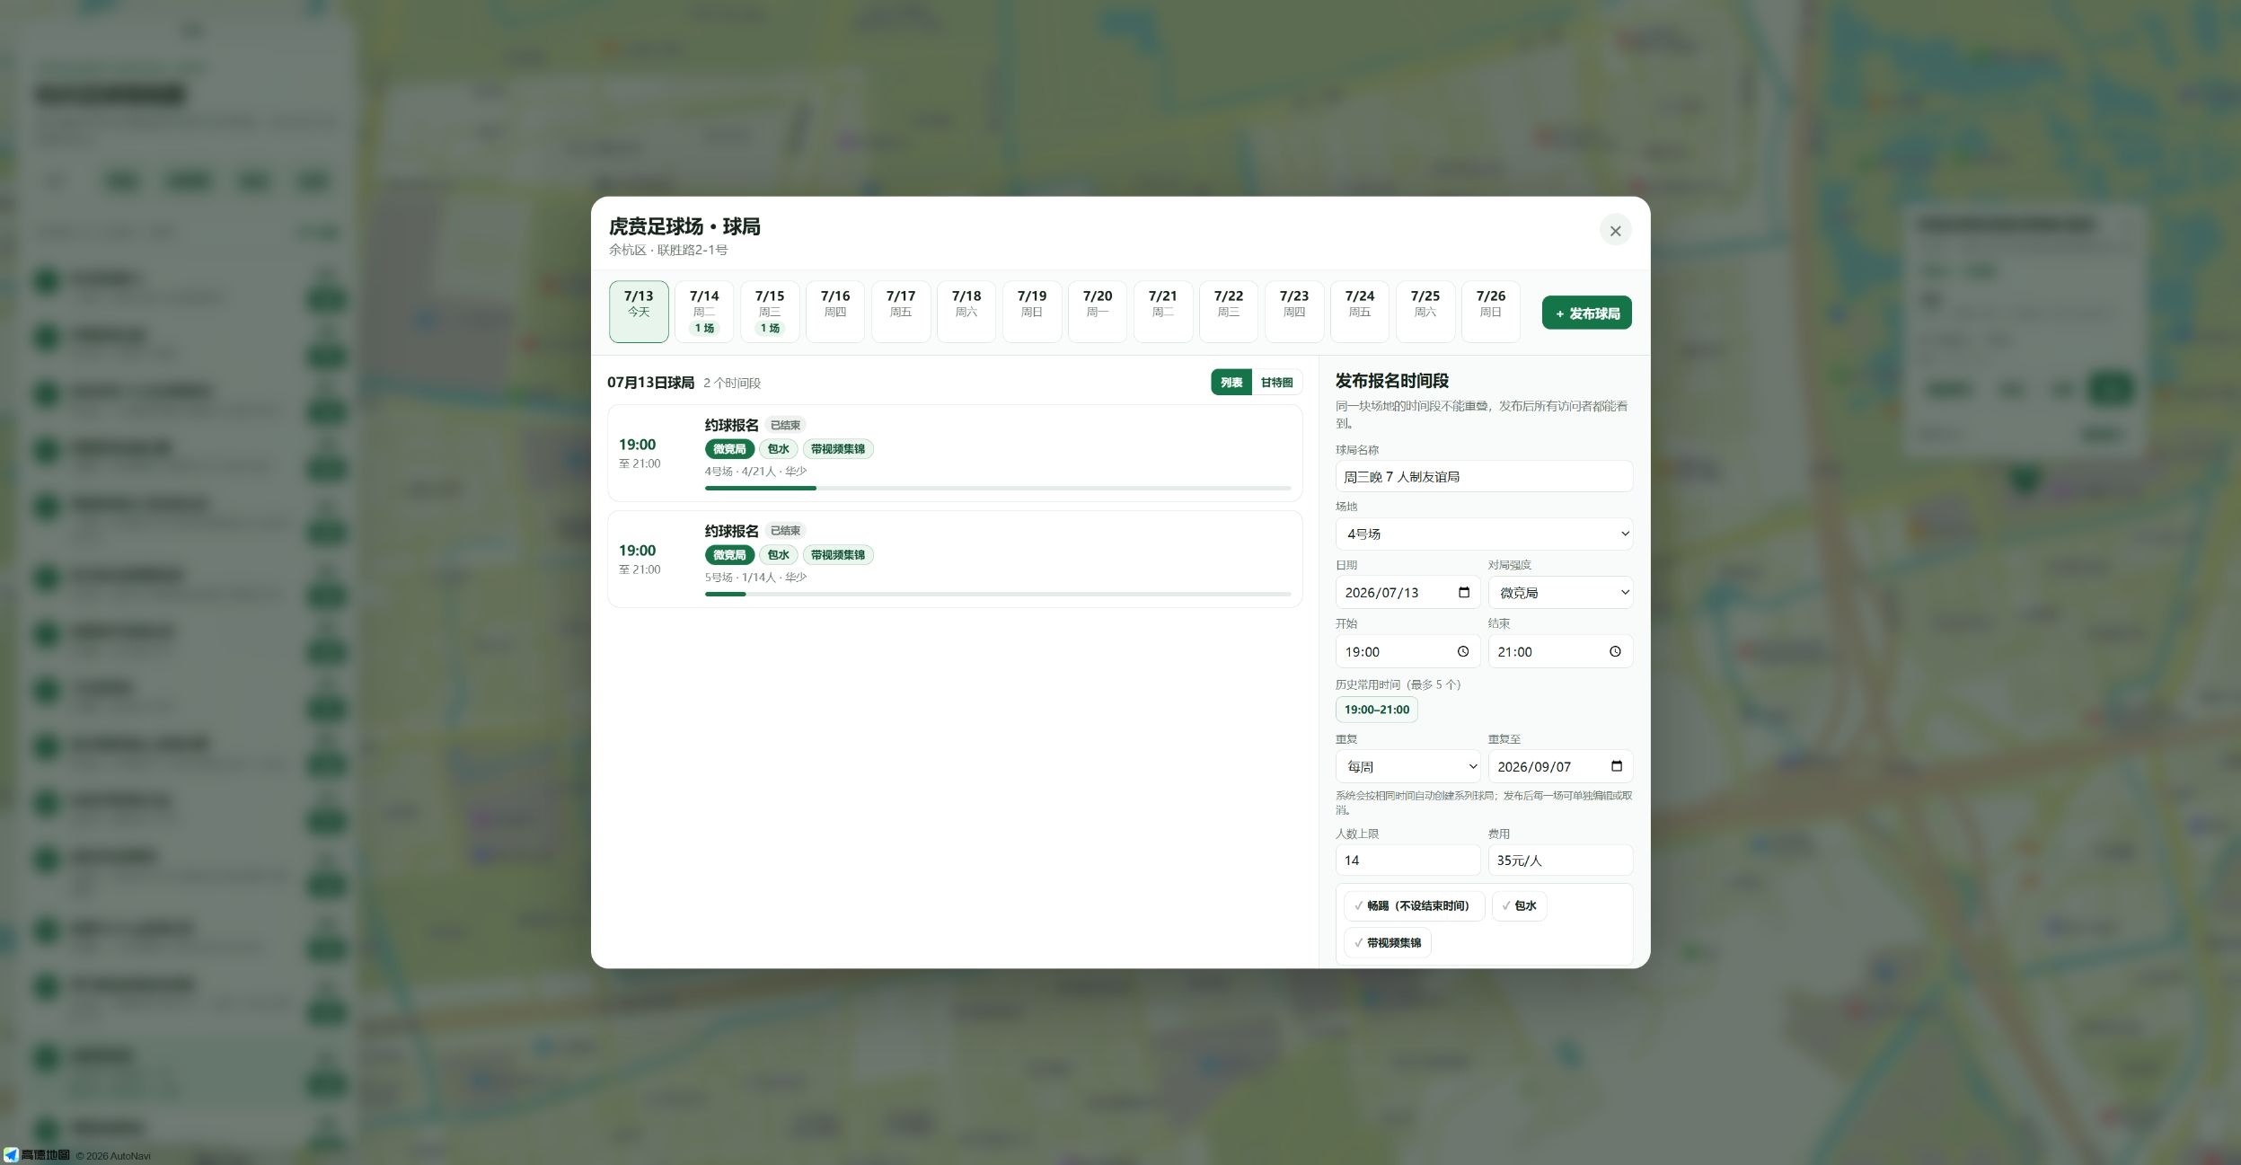The height and width of the screenshot is (1165, 2241).
Task: Close the 虎贲足球场 球局 dialog
Action: (1615, 231)
